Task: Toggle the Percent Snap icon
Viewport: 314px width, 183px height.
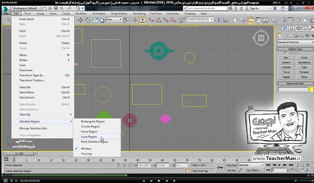Action: [166, 20]
